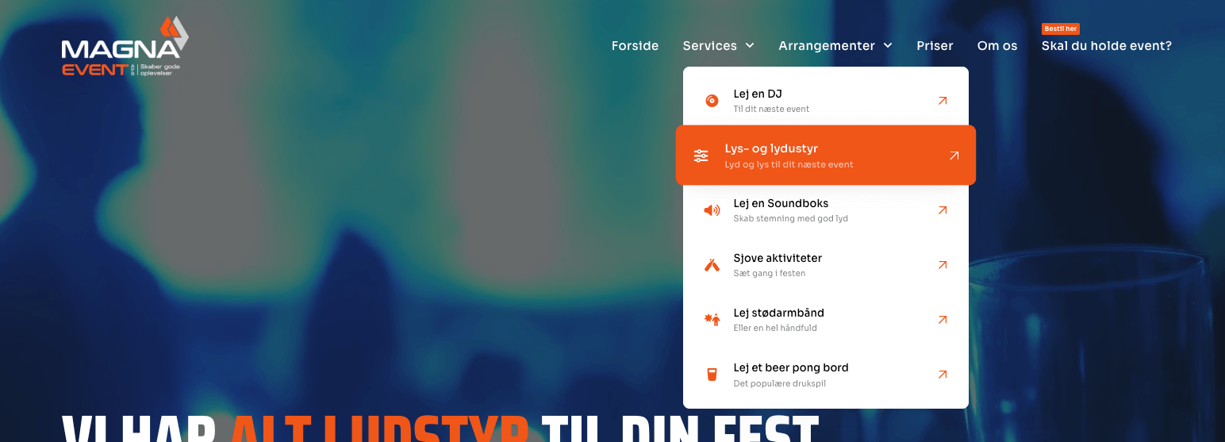The width and height of the screenshot is (1225, 442).
Task: Click the arrow icon on Lys- og lydustyr row
Action: coord(954,156)
